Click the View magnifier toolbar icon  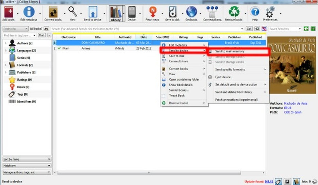[73, 12]
